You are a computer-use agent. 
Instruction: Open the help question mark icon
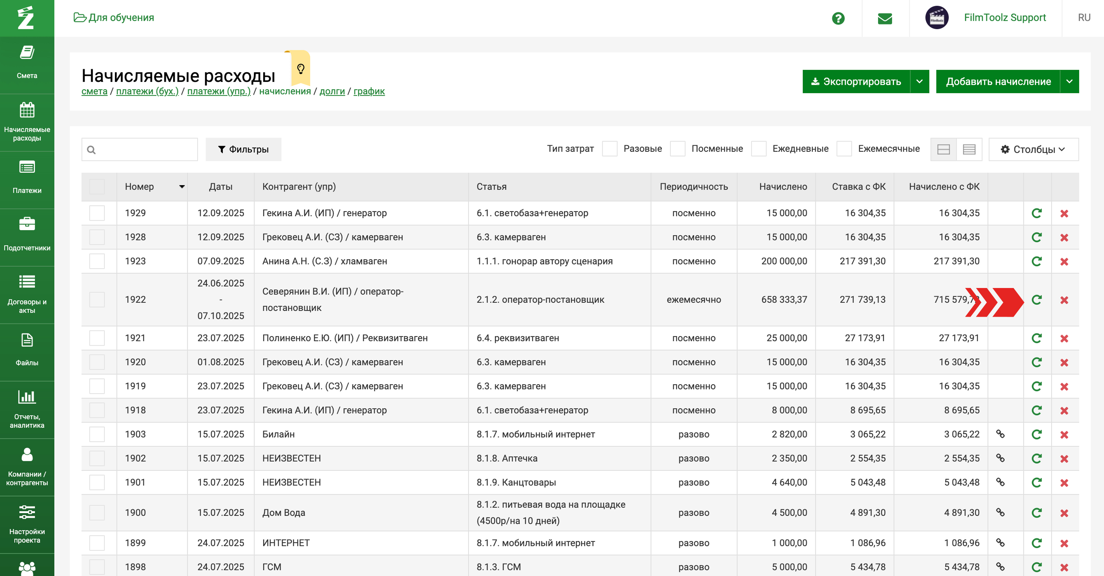[838, 18]
